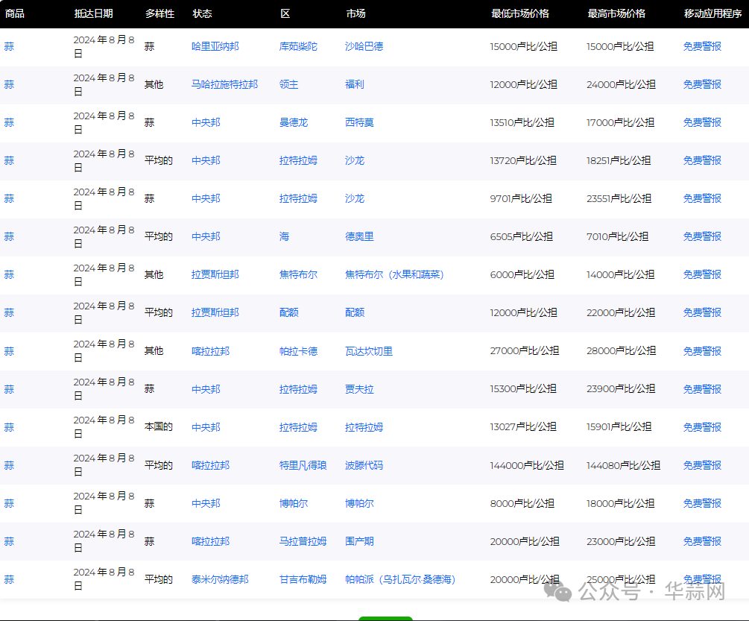Click the 蒜 commodity link in 波滕代码 row
Screen dimensions: 749x621
[x=9, y=465]
